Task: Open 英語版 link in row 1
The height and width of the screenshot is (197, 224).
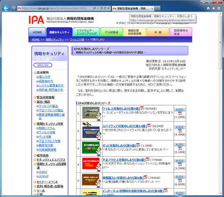Action: 180,109
